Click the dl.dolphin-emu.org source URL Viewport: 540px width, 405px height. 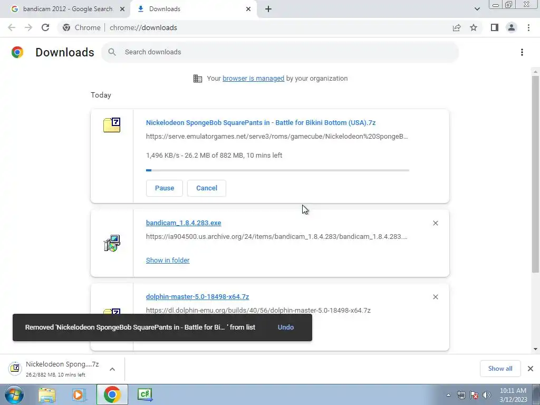click(x=258, y=310)
